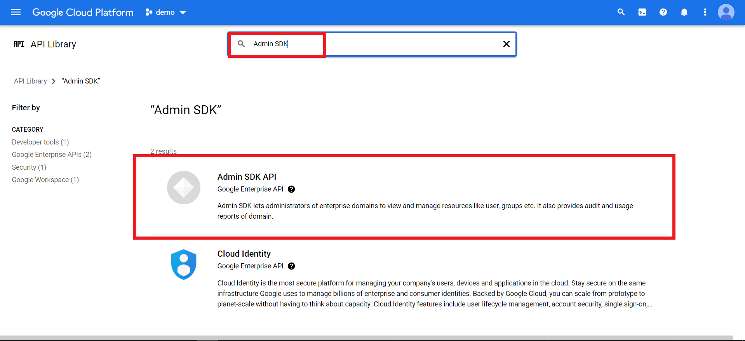This screenshot has height=341, width=745.
Task: Open the help question mark menu
Action: (x=663, y=12)
